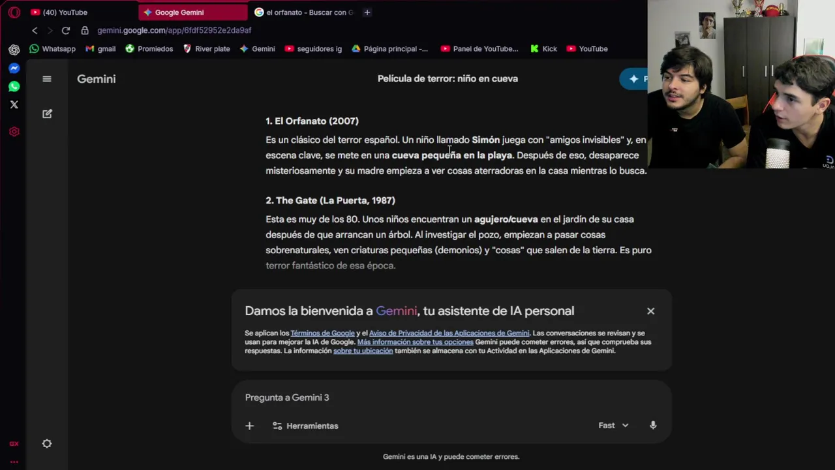
Task: Open gmail bookmark
Action: (x=100, y=49)
